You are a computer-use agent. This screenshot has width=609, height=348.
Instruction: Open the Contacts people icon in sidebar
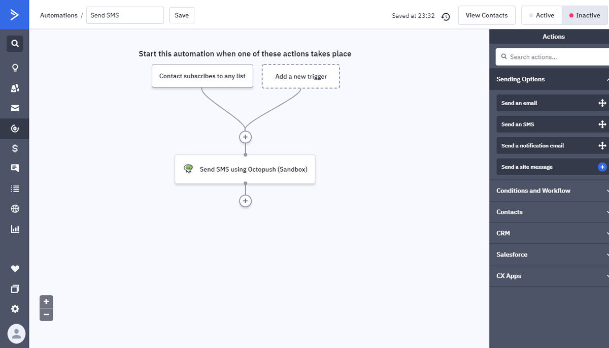tap(15, 88)
